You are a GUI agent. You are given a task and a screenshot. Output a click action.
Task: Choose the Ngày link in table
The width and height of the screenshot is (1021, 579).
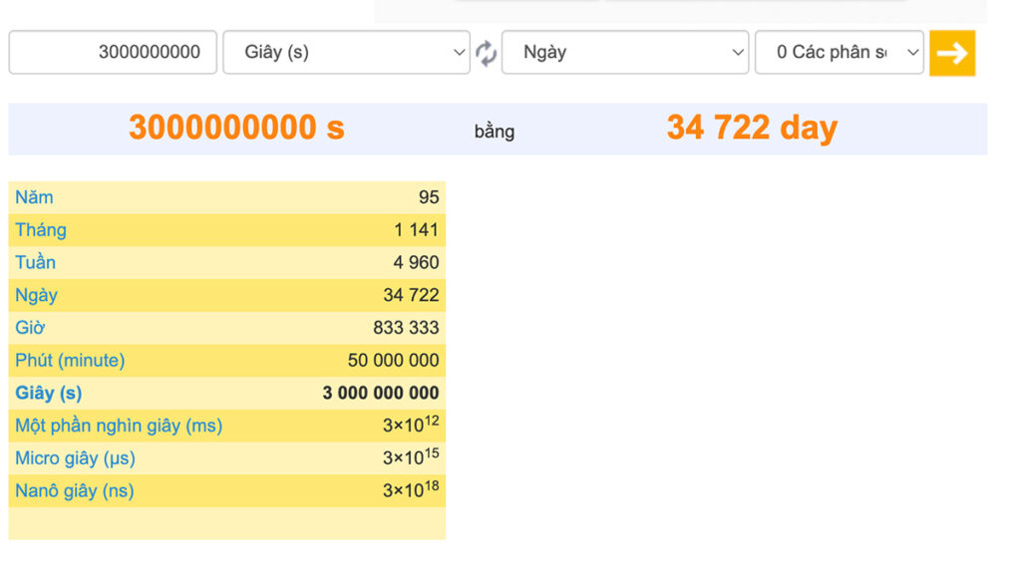coord(36,296)
